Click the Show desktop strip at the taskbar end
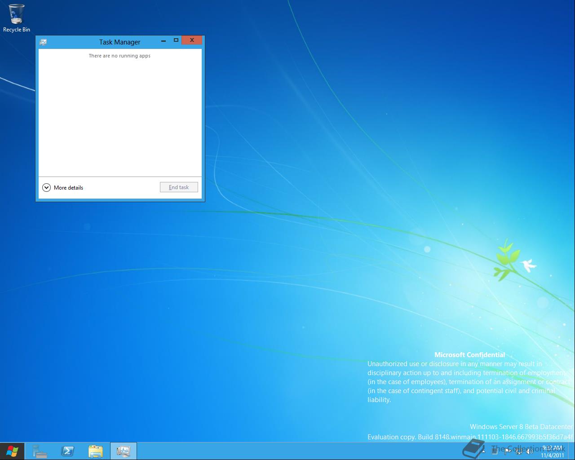The image size is (575, 460). (x=571, y=451)
